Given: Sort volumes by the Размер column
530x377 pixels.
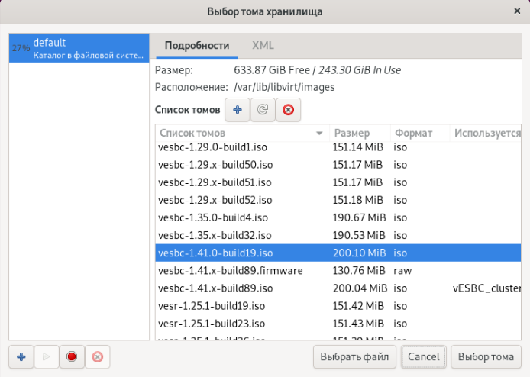Looking at the screenshot, I should pos(359,133).
